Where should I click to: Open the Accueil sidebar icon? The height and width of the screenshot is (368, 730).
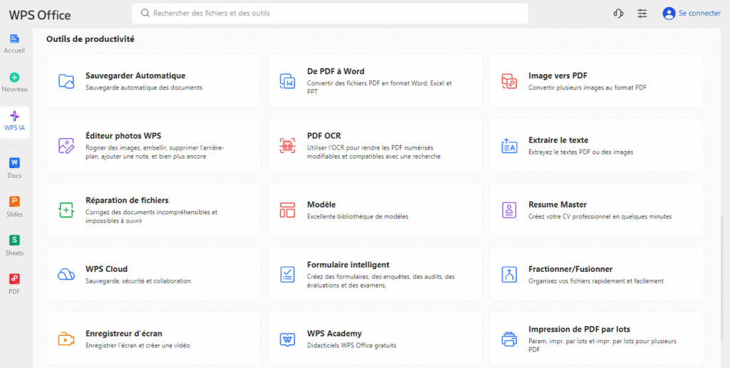point(14,39)
